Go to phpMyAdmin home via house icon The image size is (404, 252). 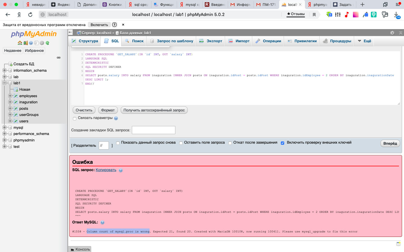click(20, 43)
